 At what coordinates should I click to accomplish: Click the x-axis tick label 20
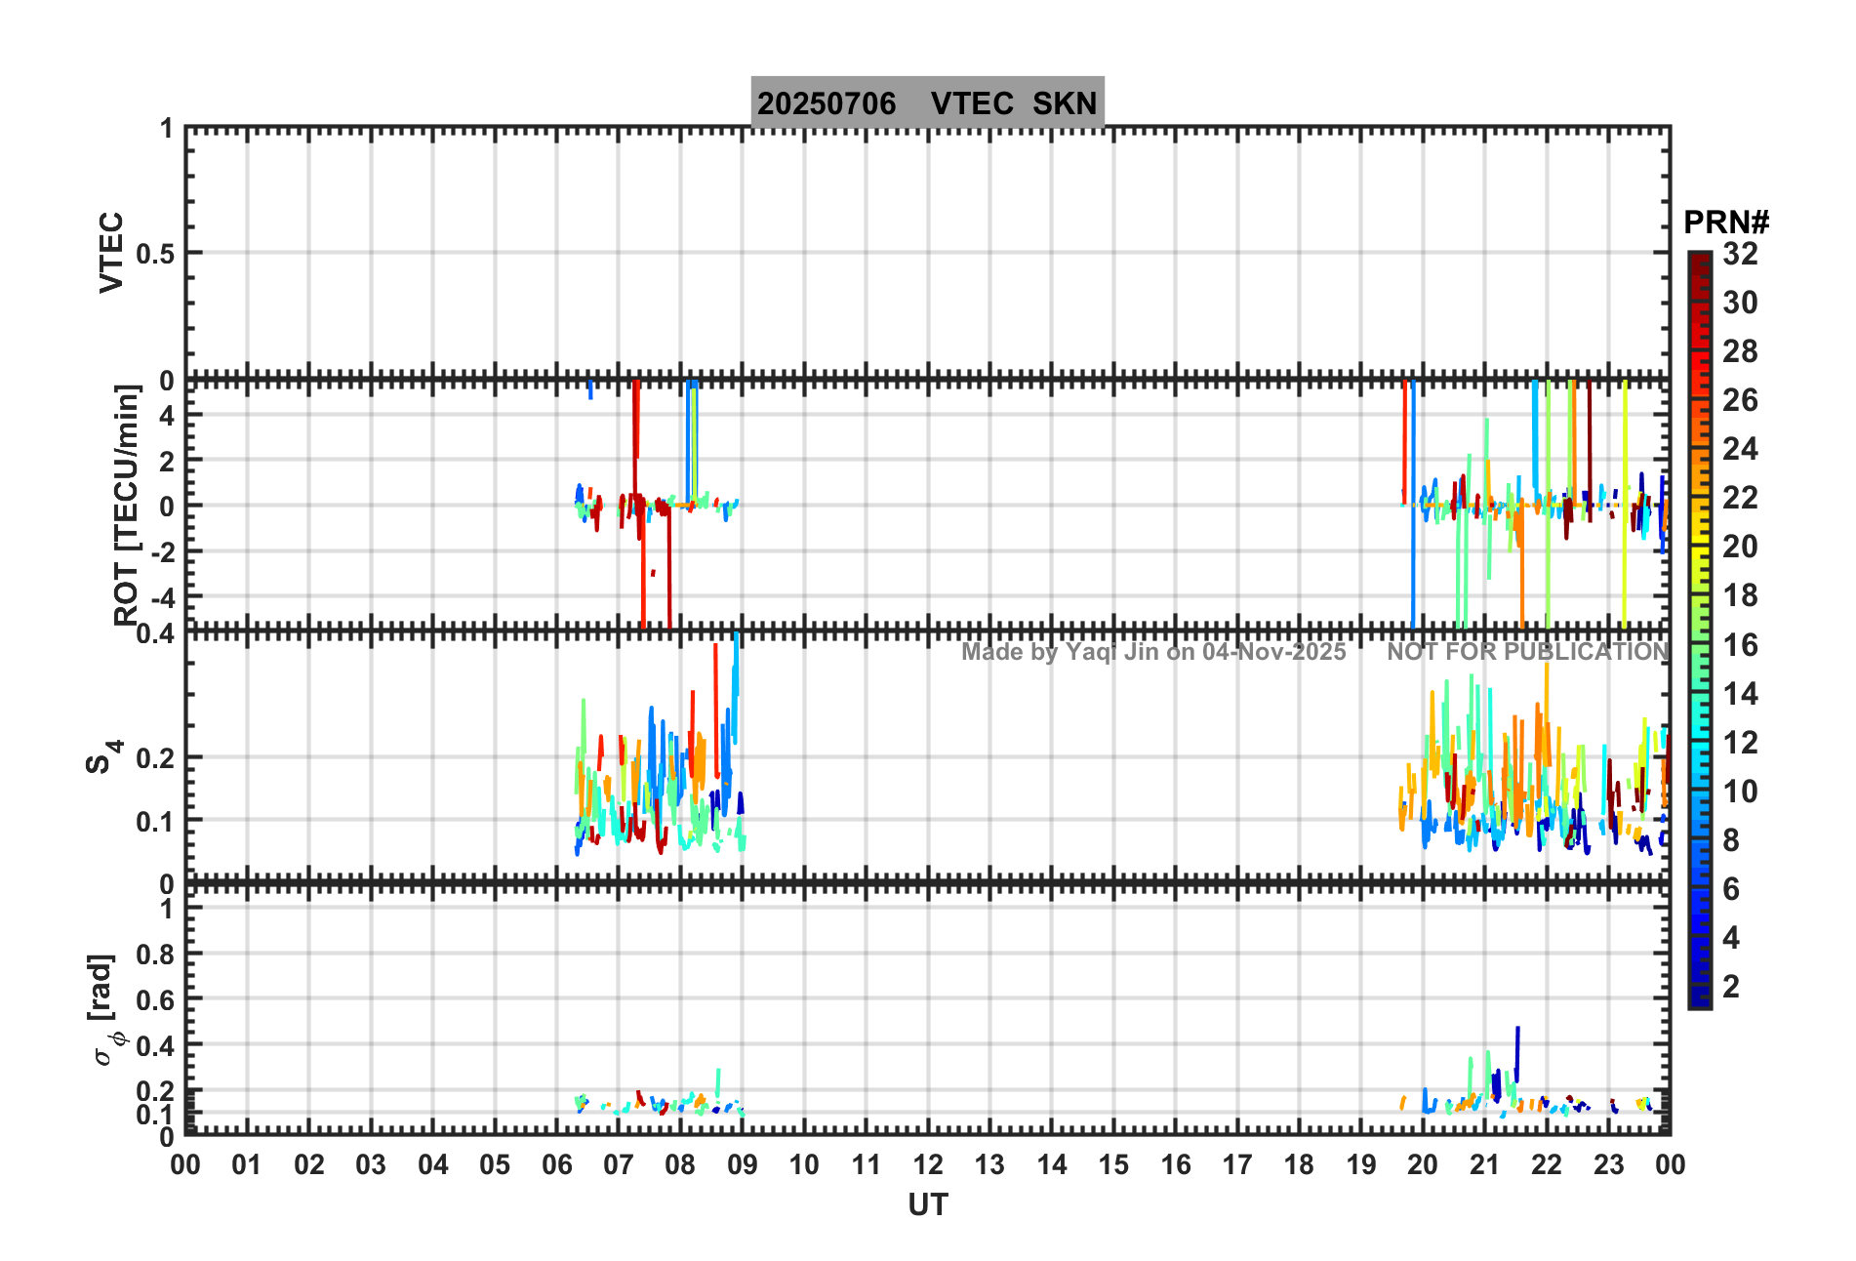point(1423,1164)
